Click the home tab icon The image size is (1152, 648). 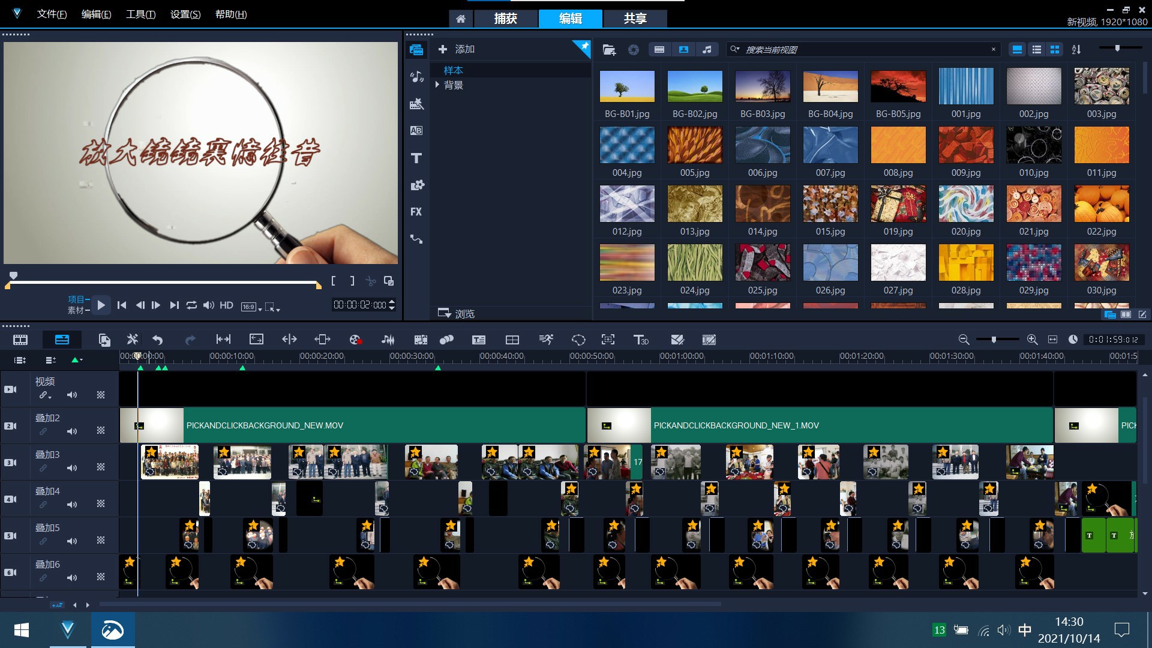(460, 19)
